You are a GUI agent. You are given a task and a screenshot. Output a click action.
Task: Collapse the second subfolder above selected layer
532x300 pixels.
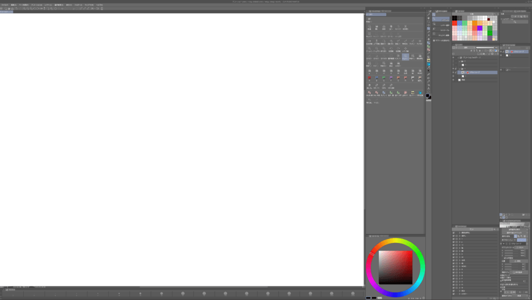460,69
